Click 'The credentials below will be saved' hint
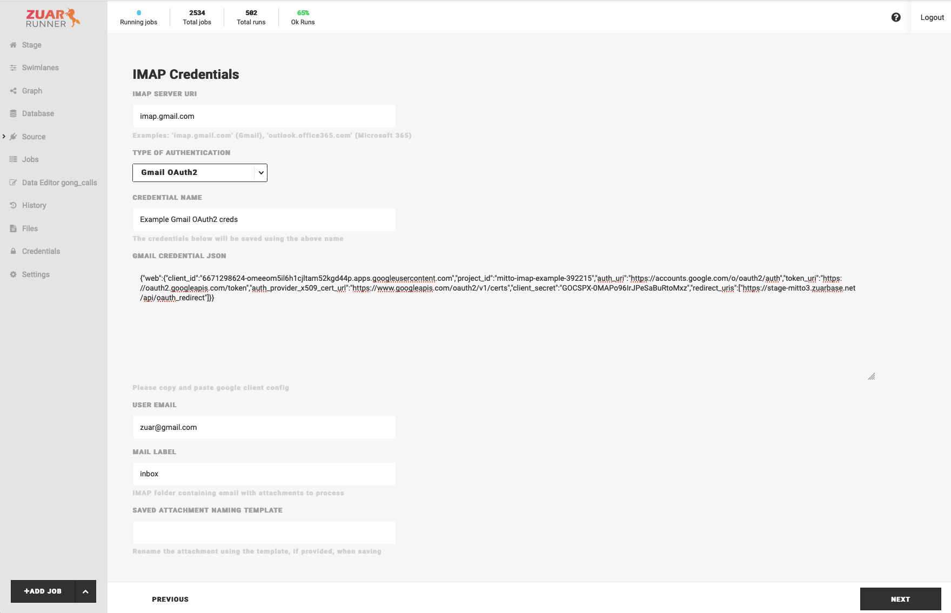The height and width of the screenshot is (613, 951). click(238, 239)
